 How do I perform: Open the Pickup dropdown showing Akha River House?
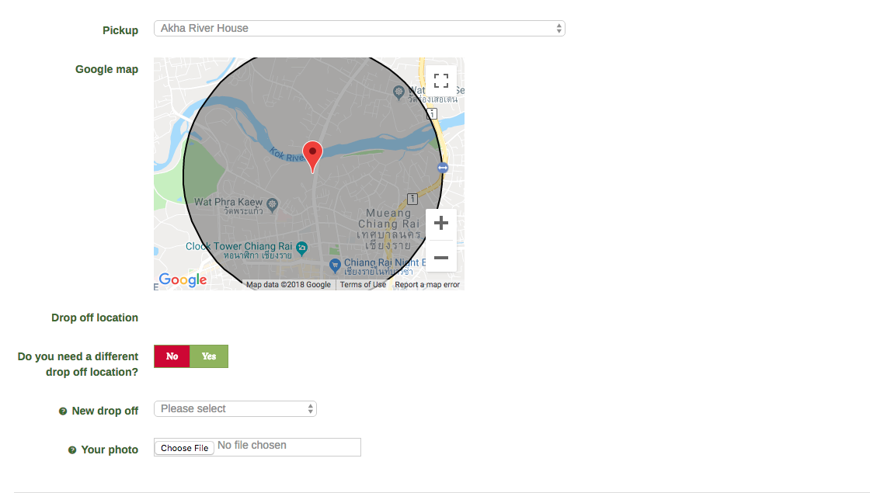359,29
